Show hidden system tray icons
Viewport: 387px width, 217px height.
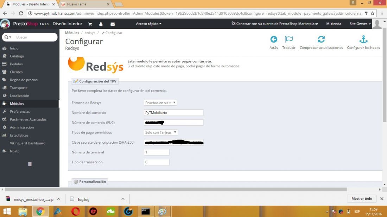tap(327, 212)
